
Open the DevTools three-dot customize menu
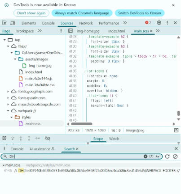click(x=167, y=23)
